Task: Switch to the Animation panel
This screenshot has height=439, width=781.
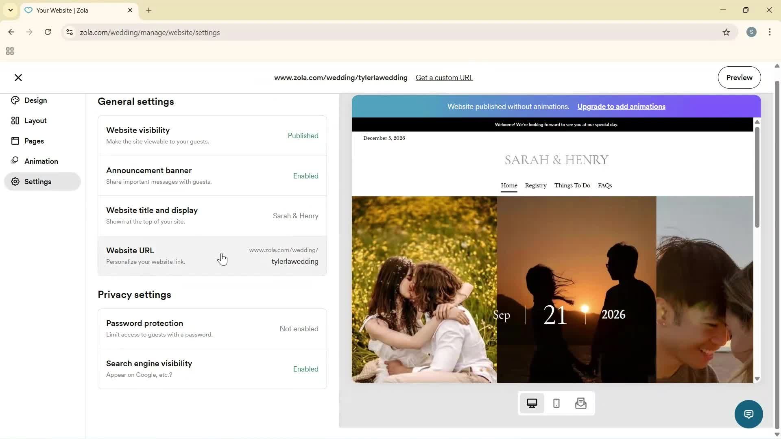Action: [42, 161]
